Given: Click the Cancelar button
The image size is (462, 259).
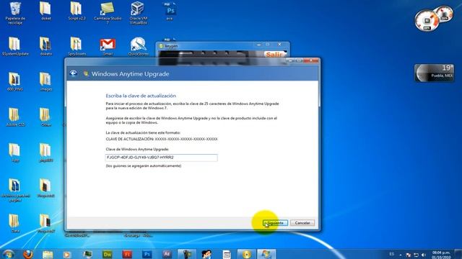Looking at the screenshot, I should click(302, 223).
